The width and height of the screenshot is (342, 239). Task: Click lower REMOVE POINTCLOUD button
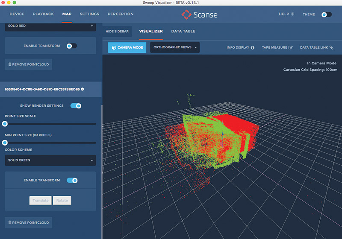tap(28, 222)
